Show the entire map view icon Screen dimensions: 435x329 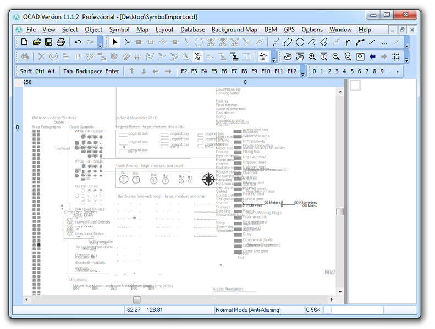pyautogui.click(x=360, y=57)
